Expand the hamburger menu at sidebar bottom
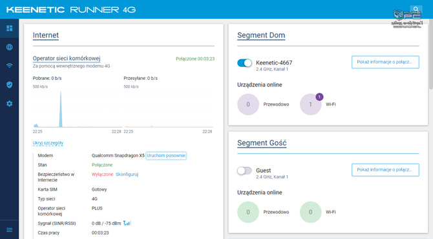Viewport: 433px width, 239px height. (x=10, y=230)
